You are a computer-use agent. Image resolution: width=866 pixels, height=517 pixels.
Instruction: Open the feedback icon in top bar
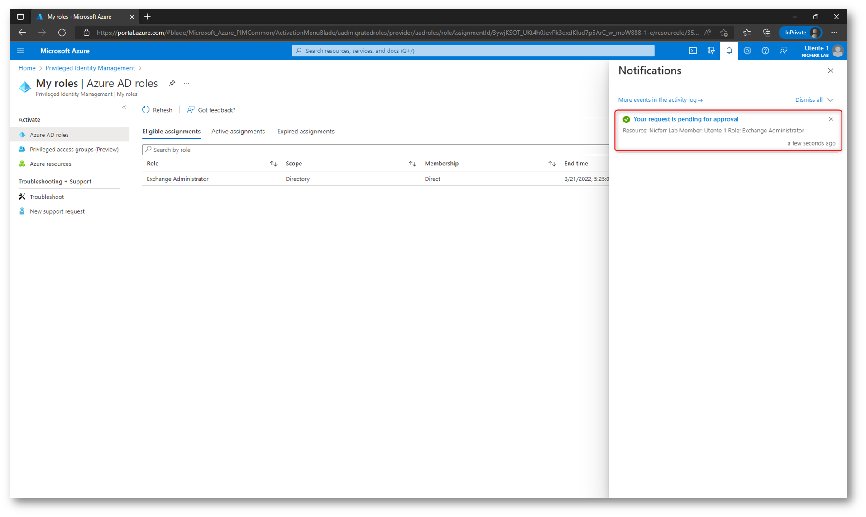(x=783, y=51)
